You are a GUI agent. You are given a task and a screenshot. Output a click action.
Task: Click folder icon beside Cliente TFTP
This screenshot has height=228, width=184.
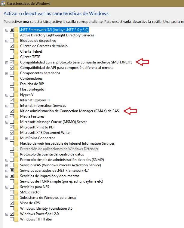[17, 57]
